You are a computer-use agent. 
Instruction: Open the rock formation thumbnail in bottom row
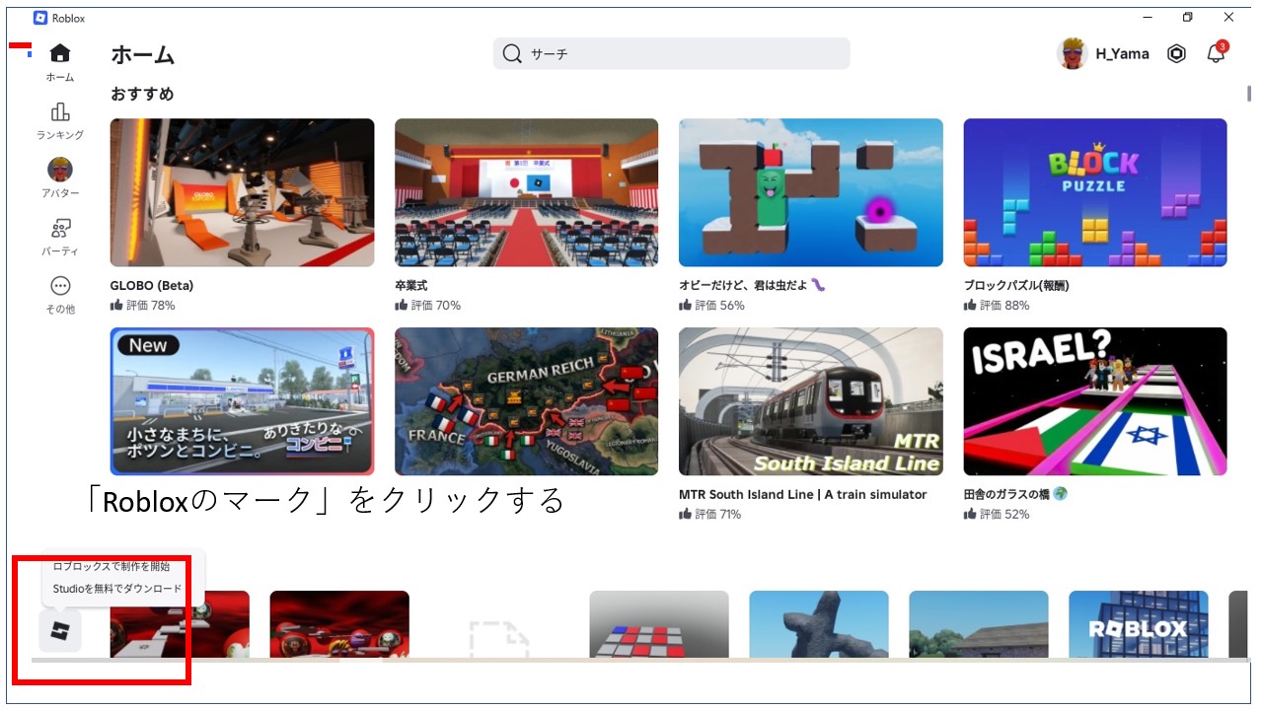(x=819, y=624)
